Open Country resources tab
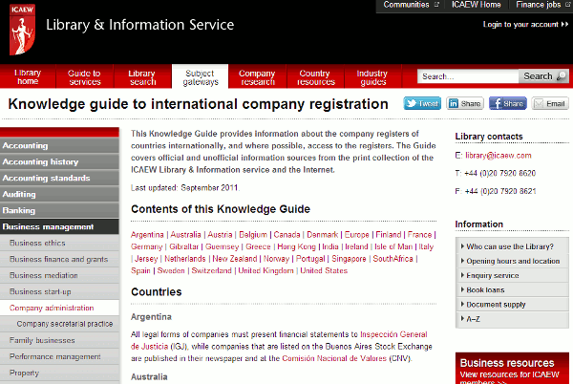Viewport: 573px width, 384px height. (315, 77)
